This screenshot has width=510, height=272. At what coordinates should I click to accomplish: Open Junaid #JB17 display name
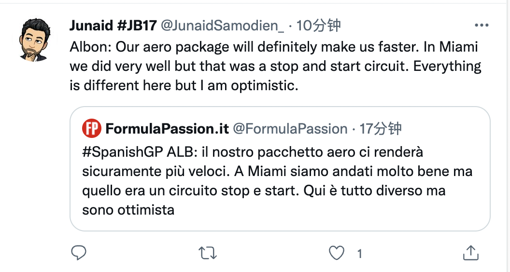113,26
